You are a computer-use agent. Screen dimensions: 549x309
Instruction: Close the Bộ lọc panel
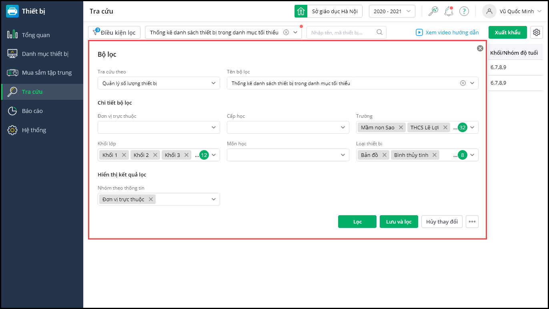click(x=480, y=48)
